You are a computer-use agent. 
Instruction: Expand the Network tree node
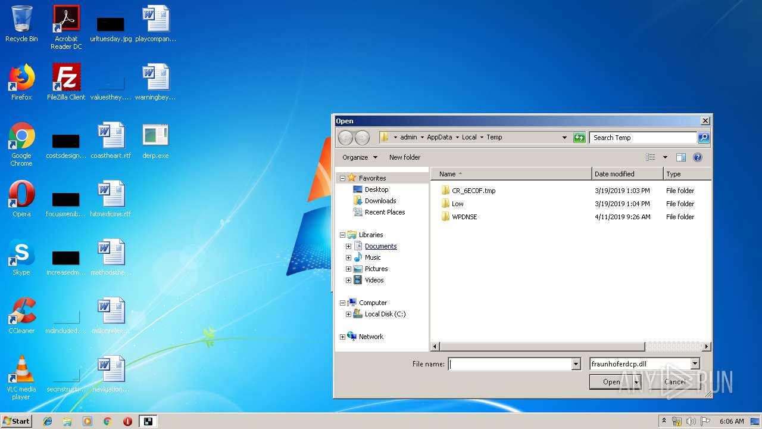[x=342, y=337]
